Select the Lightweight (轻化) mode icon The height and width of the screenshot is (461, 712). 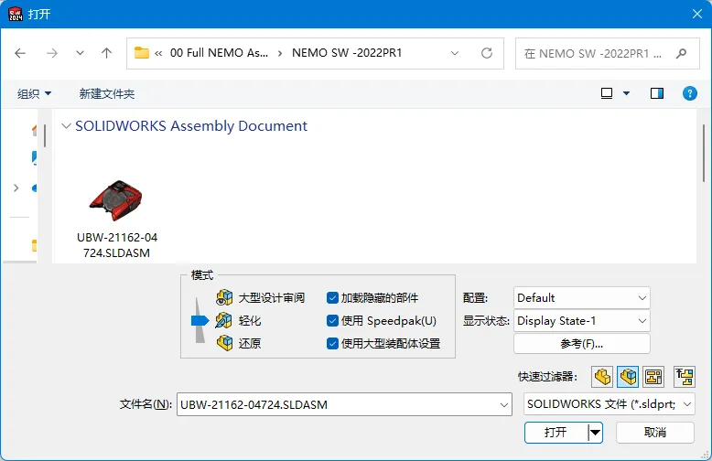tap(224, 320)
